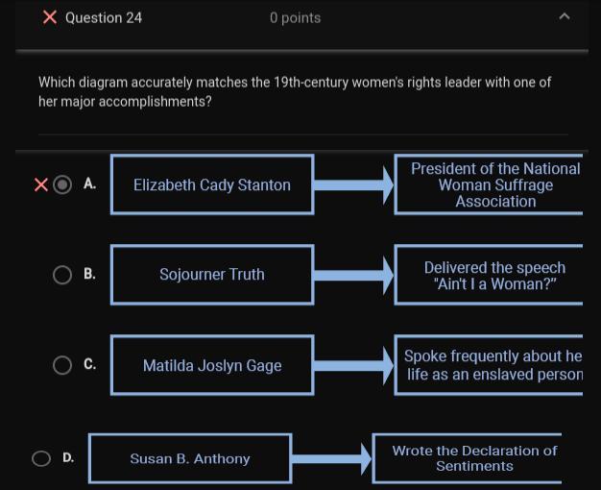
Task: Select radio button for option C
Action: (x=62, y=365)
